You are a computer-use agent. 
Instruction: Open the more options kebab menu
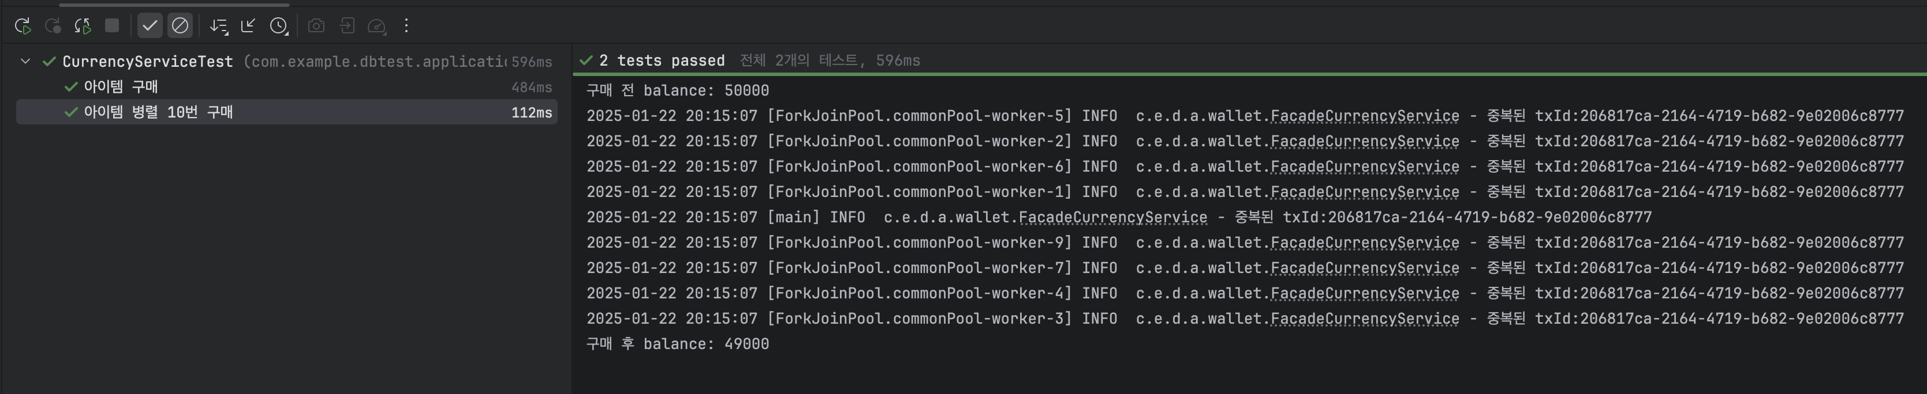click(406, 26)
